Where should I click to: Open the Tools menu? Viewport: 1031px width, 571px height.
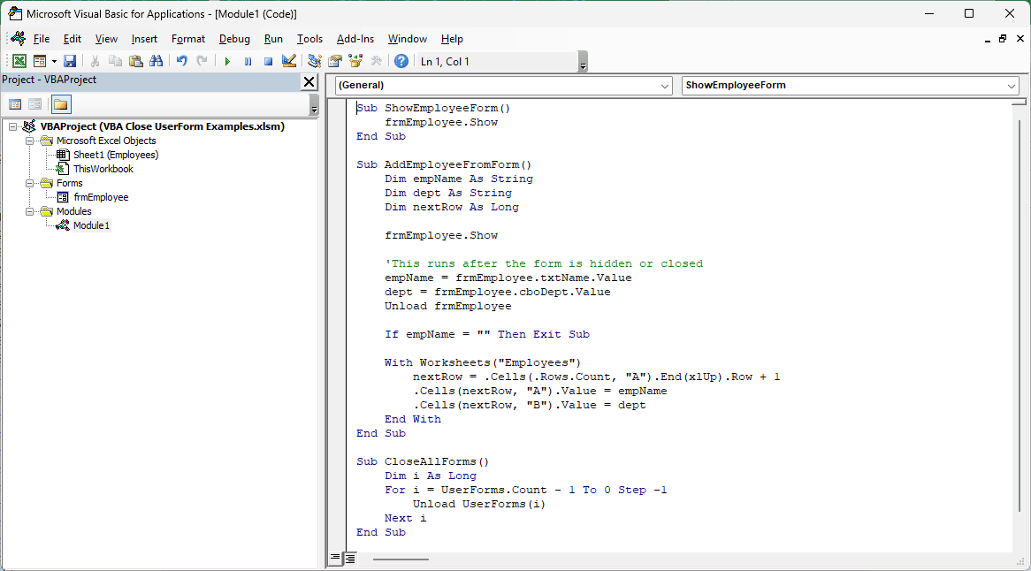[x=309, y=39]
